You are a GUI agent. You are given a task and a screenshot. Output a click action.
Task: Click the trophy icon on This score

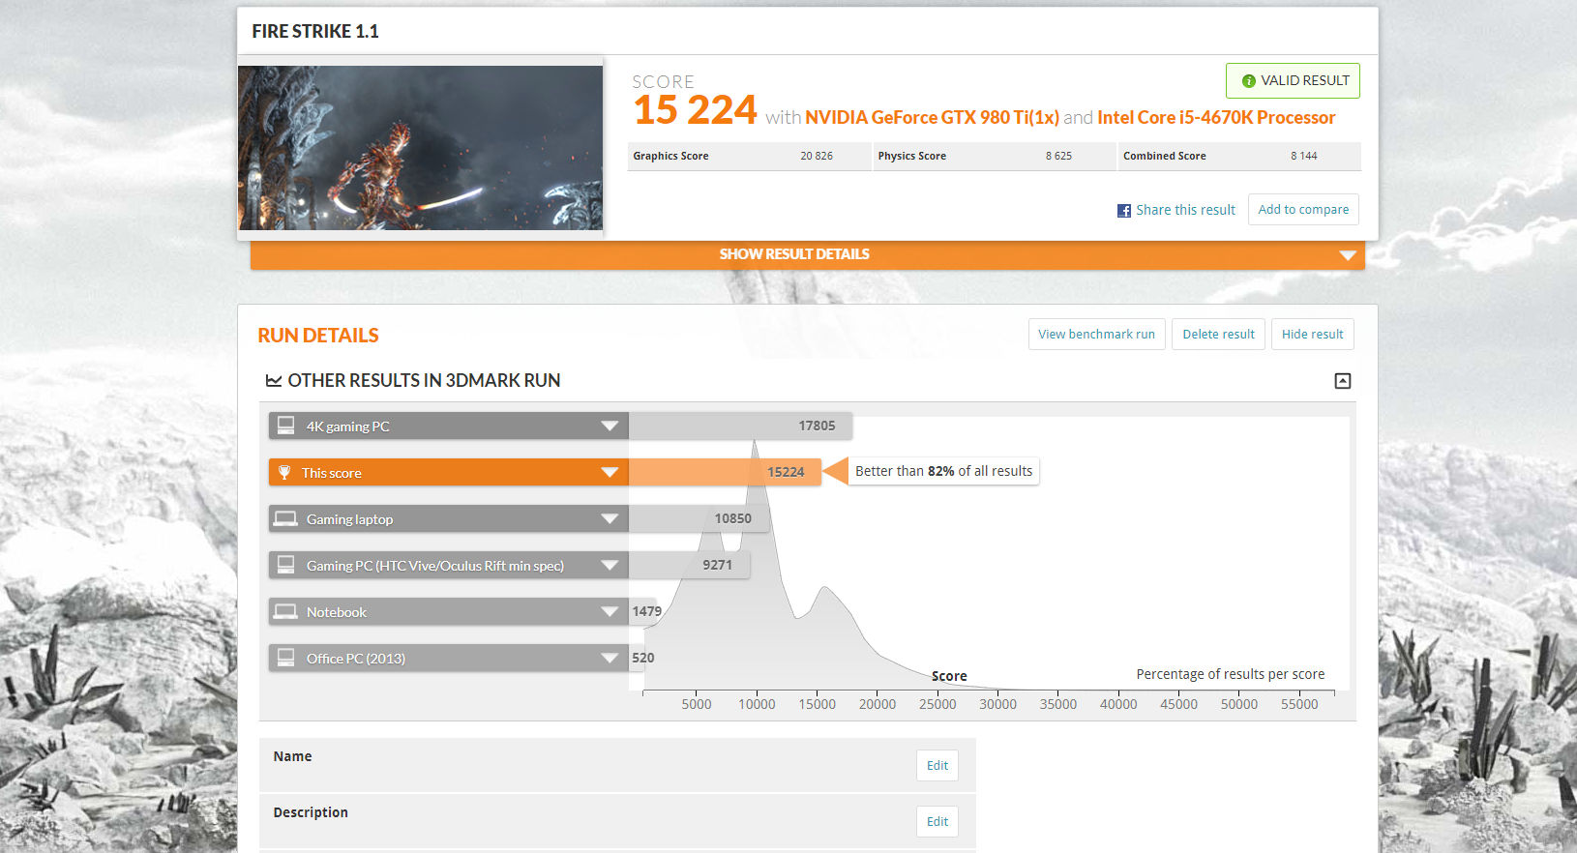284,473
